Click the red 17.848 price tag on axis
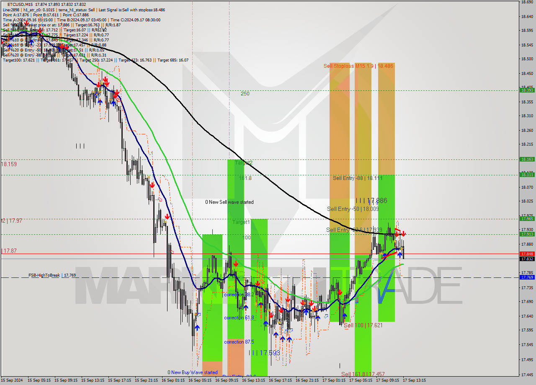This screenshot has width=536, height=385. click(x=527, y=254)
